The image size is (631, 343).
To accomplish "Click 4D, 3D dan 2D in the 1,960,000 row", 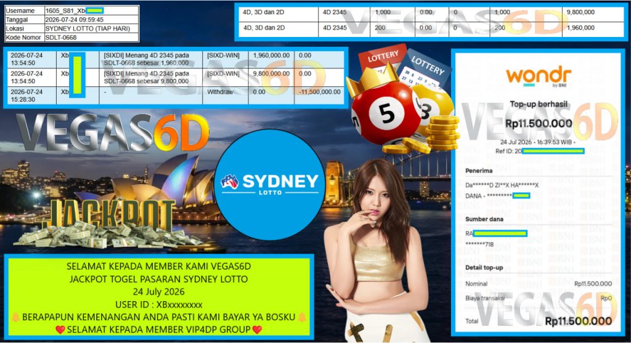I will (x=263, y=28).
